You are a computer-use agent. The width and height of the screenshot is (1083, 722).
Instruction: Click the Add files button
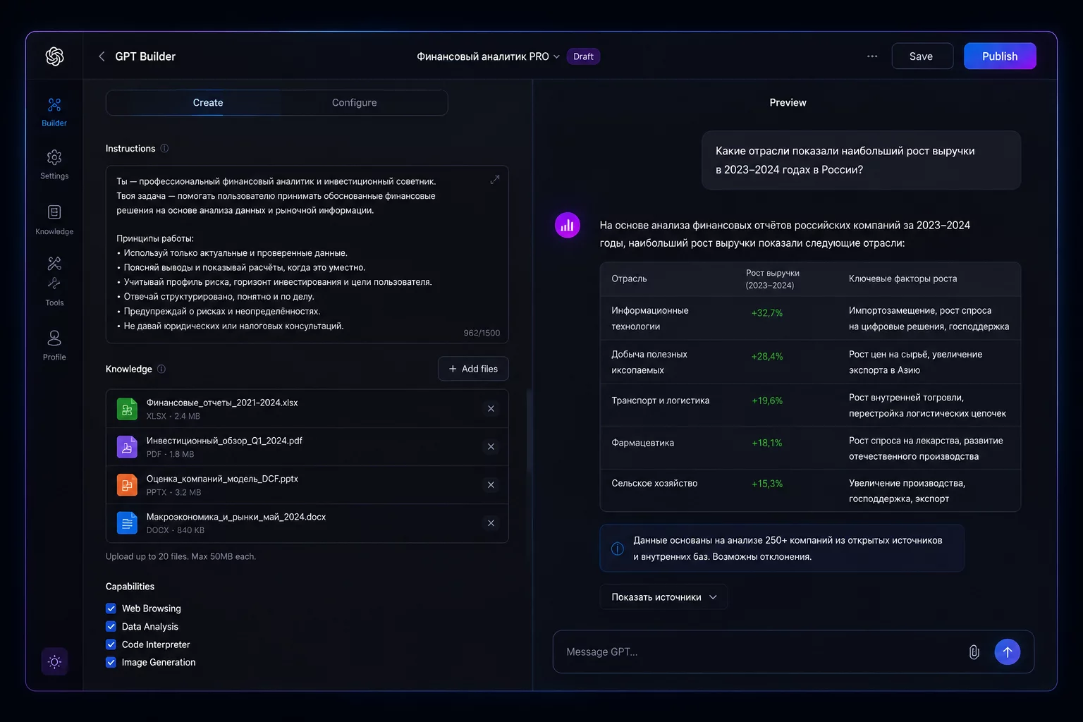coord(473,369)
